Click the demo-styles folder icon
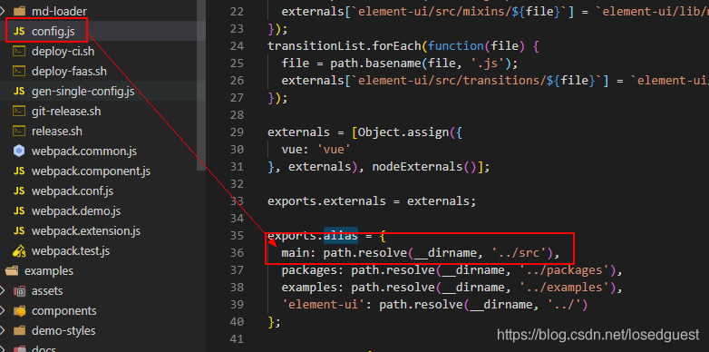709x352 pixels. 19,331
